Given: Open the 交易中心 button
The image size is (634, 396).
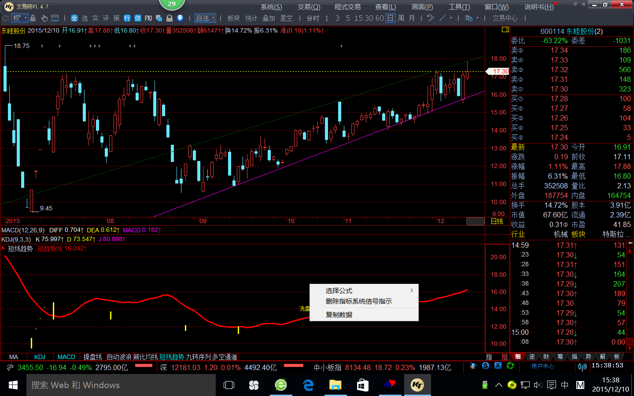Looking at the screenshot, I should coord(505,18).
